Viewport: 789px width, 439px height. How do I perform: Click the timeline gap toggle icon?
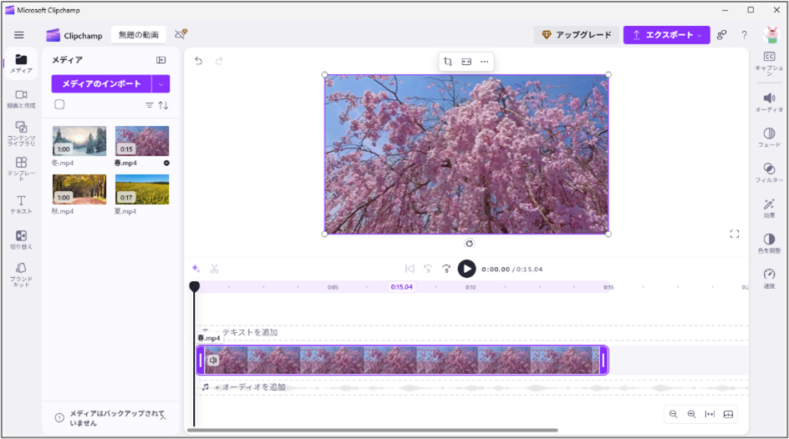(x=728, y=415)
